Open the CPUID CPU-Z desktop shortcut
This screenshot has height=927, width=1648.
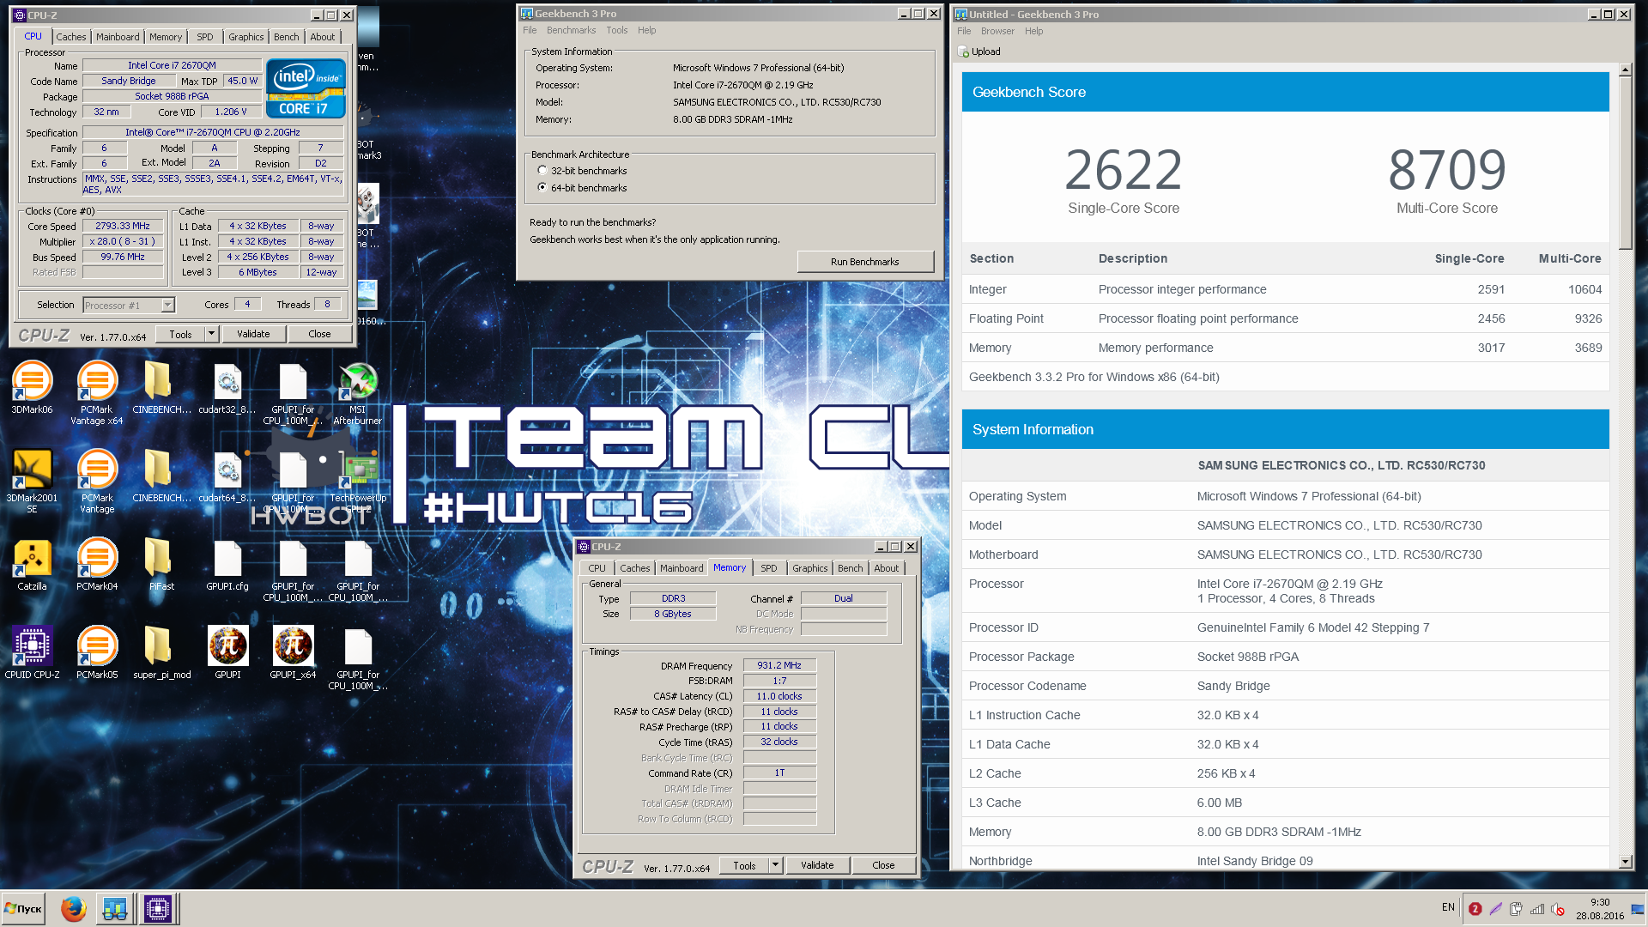pyautogui.click(x=32, y=652)
